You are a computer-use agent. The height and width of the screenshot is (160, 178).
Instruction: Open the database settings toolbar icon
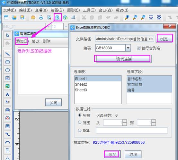(x=57, y=17)
